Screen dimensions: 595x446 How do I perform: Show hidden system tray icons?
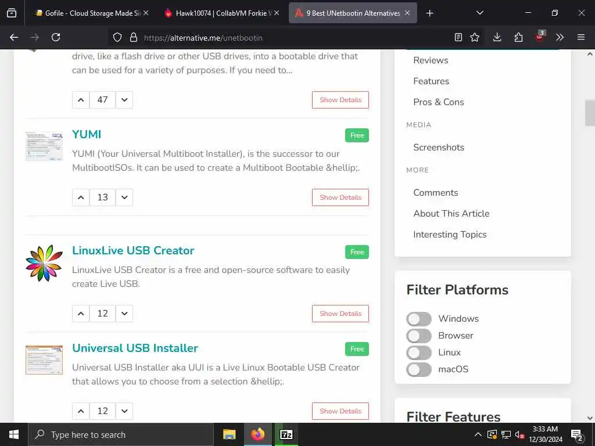pos(478,434)
